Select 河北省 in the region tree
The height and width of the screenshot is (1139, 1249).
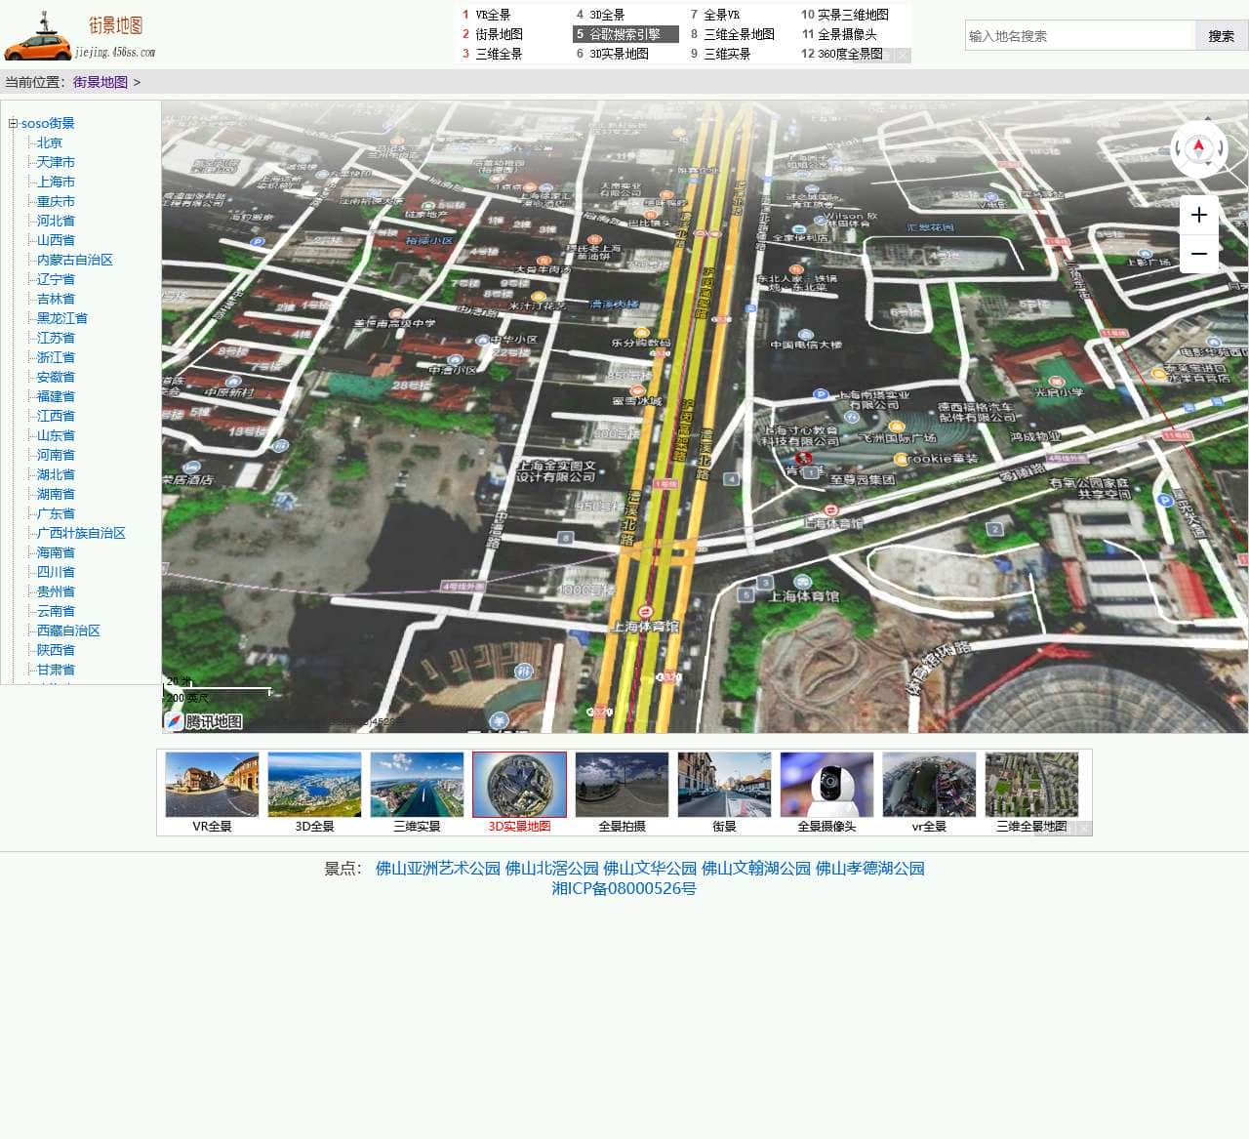pyautogui.click(x=56, y=221)
